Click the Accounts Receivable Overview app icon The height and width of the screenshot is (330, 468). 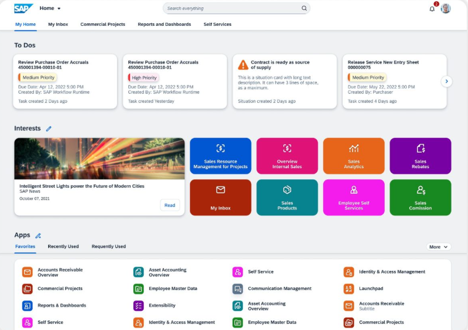pos(27,272)
